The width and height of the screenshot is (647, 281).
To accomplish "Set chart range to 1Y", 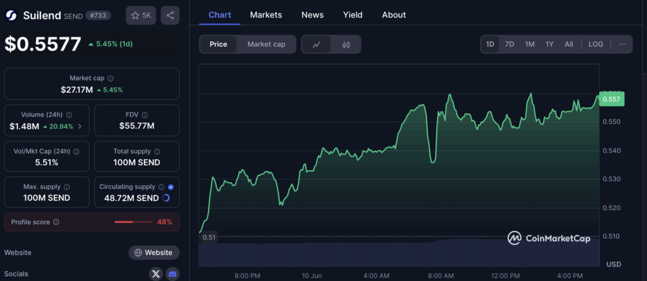I will pyautogui.click(x=549, y=44).
